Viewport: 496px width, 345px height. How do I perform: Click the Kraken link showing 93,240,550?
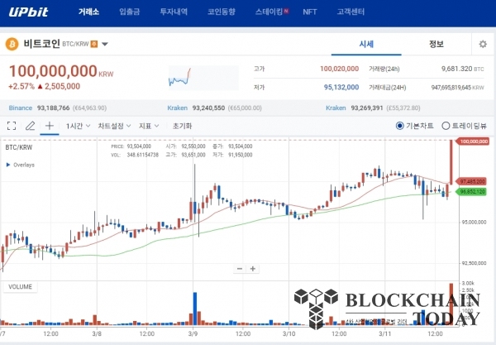pos(177,108)
